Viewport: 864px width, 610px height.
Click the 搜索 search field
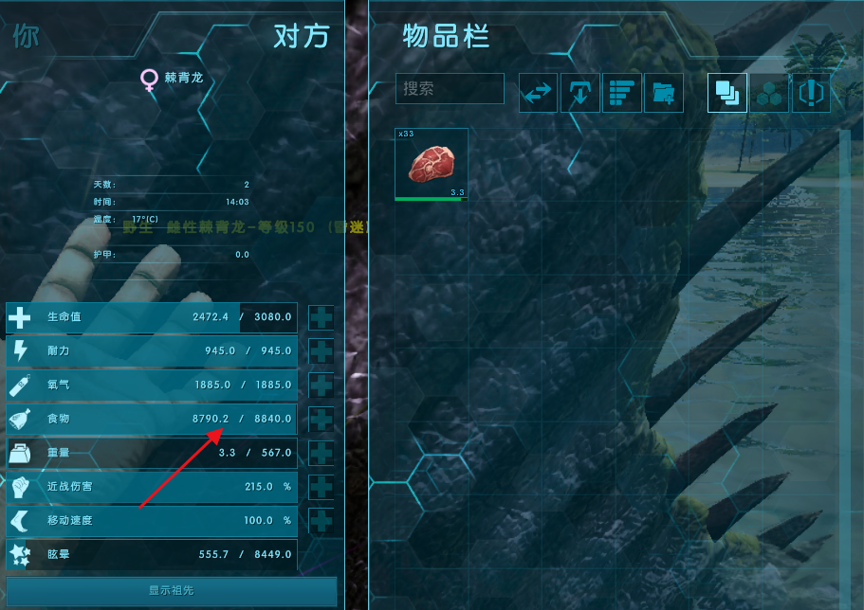pos(450,88)
